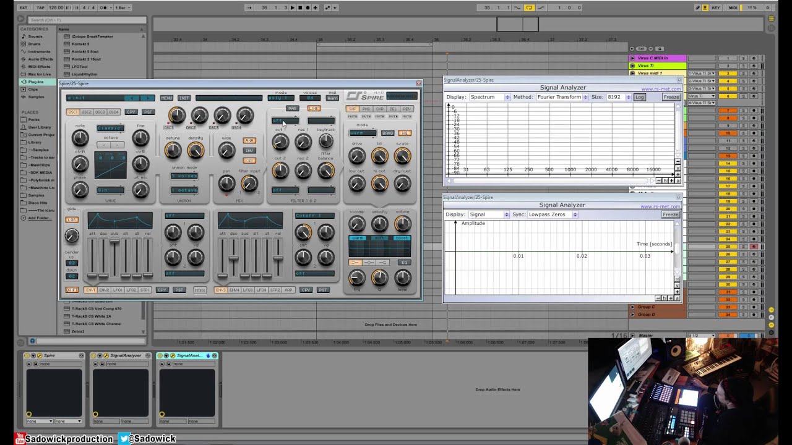Screen dimensions: 792x445
Task: Click the transport Play button
Action: (x=293, y=7)
